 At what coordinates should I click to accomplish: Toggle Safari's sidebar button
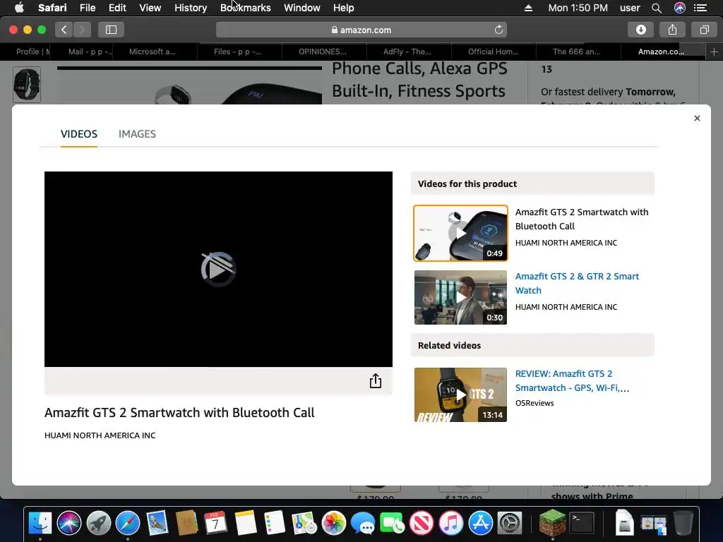[111, 30]
